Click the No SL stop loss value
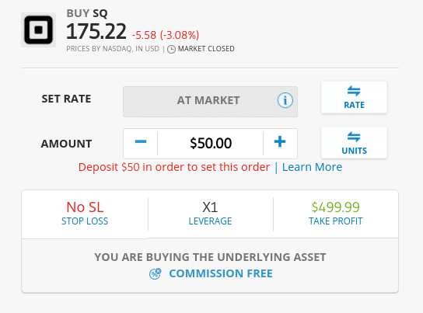The height and width of the screenshot is (313, 423). [85, 207]
